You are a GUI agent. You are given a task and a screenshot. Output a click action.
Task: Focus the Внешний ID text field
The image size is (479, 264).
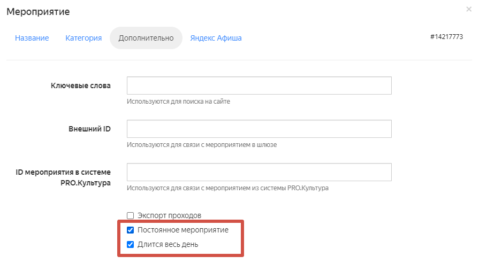point(259,129)
